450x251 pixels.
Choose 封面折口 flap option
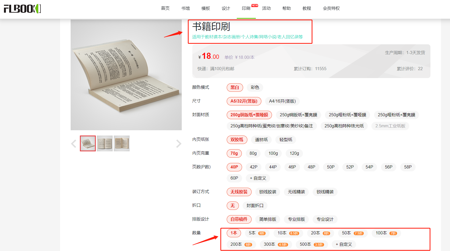(255, 206)
